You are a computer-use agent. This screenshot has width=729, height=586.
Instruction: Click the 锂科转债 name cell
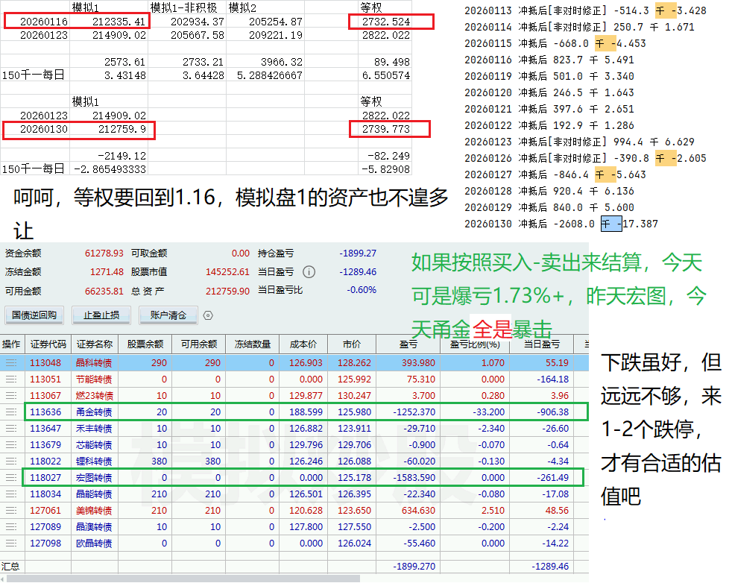pyautogui.click(x=94, y=461)
